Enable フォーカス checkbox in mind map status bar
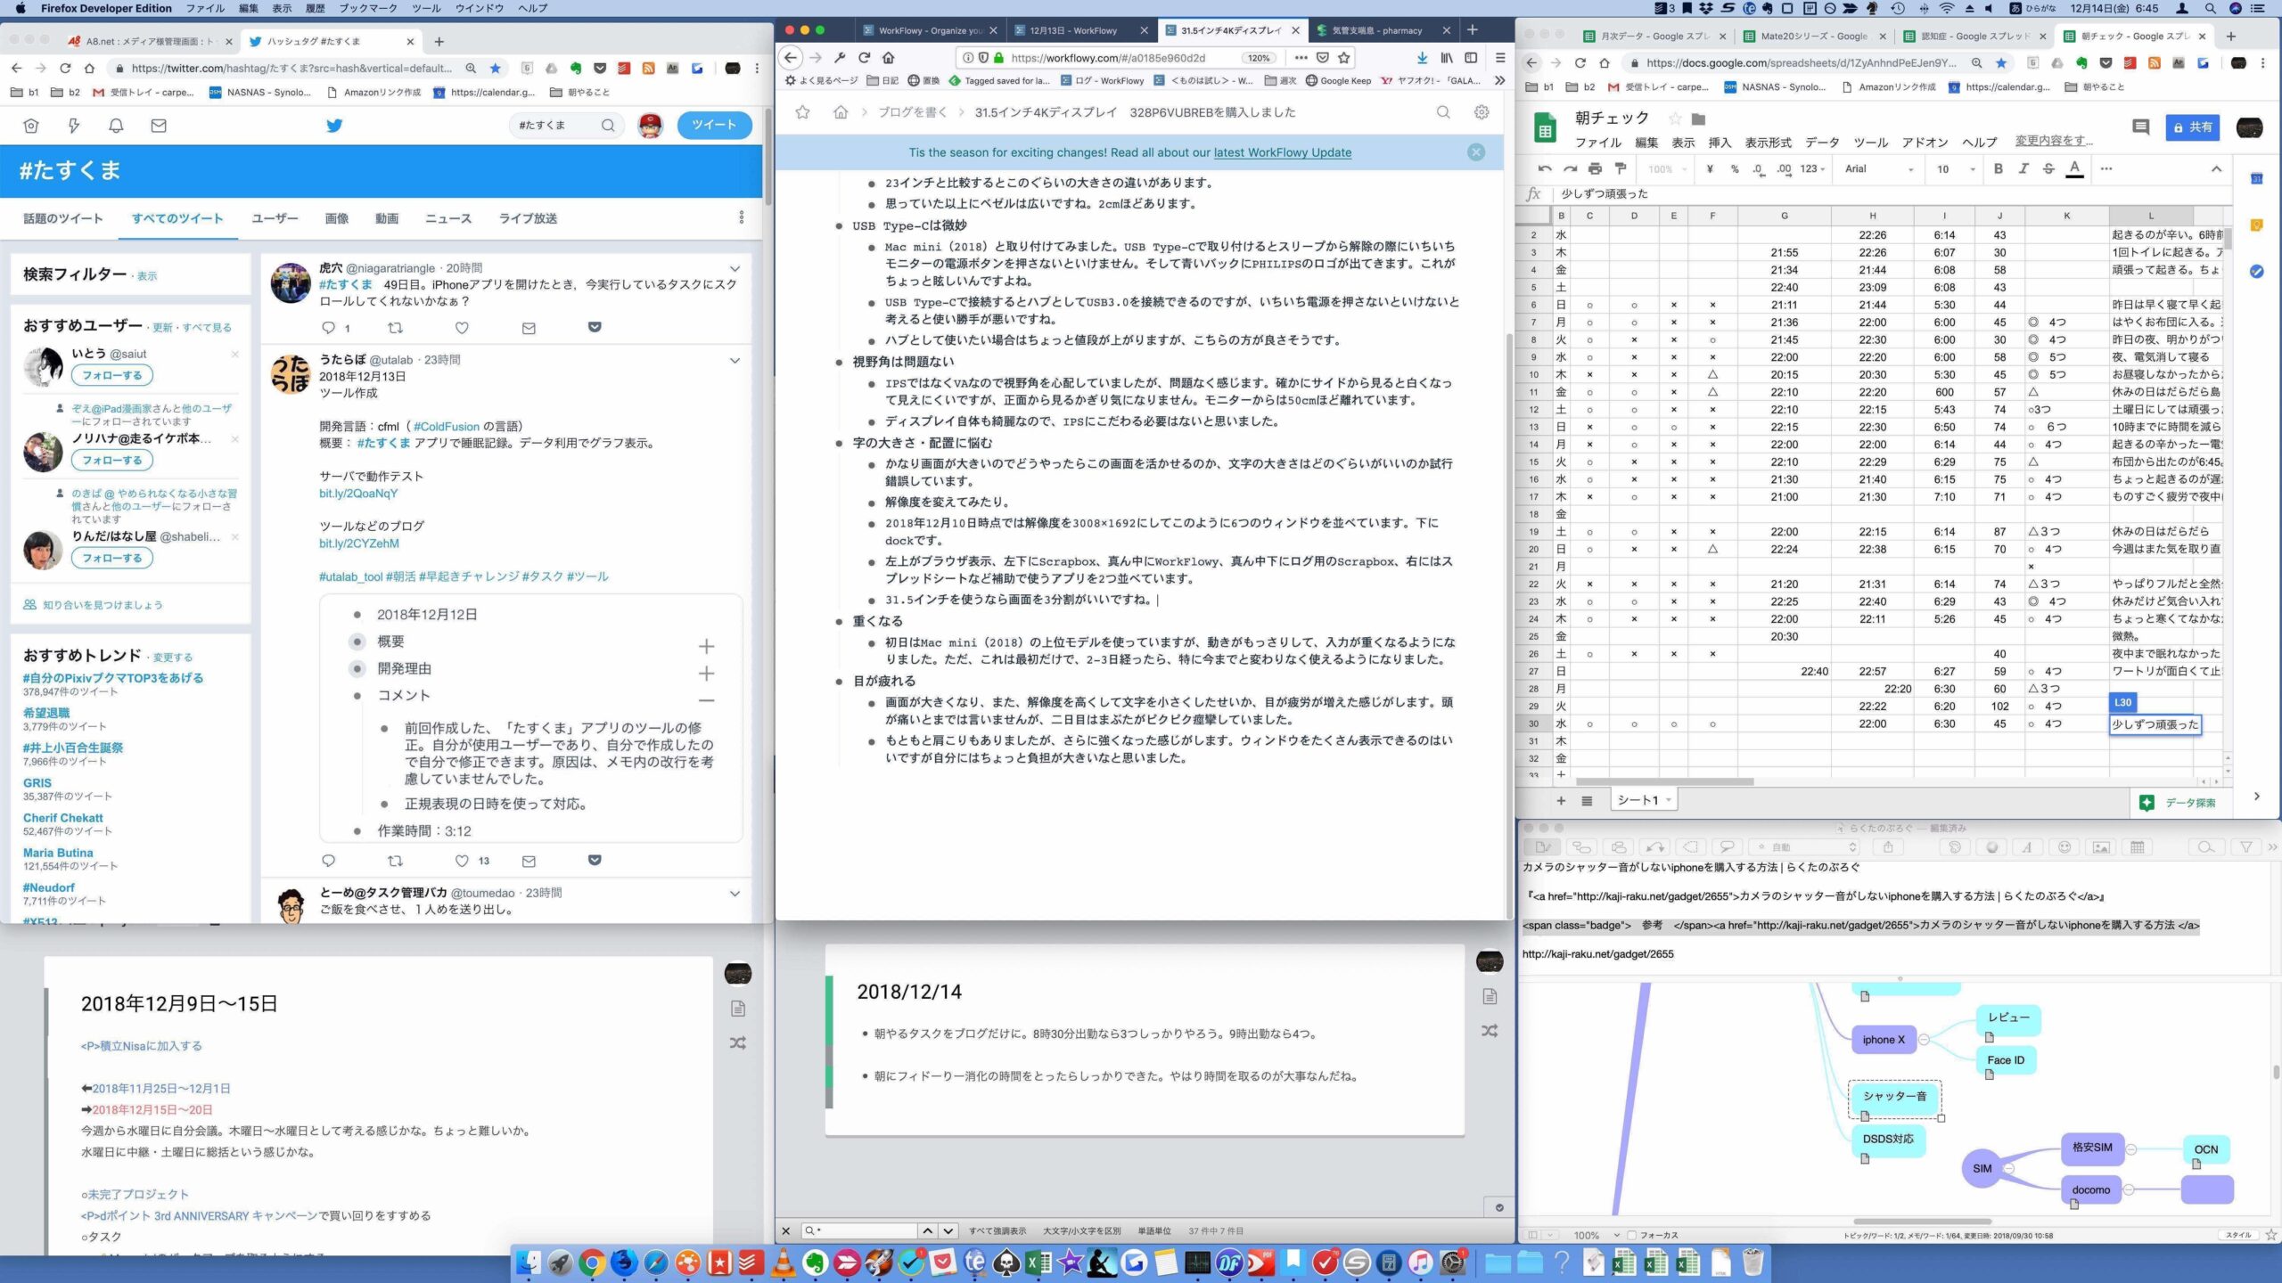The width and height of the screenshot is (2282, 1283). 1631,1235
